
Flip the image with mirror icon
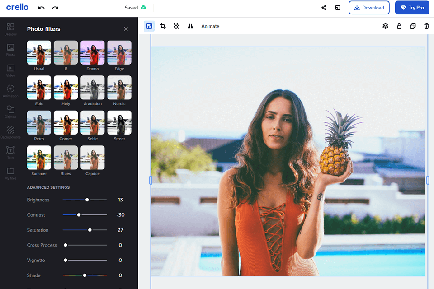pyautogui.click(x=190, y=26)
